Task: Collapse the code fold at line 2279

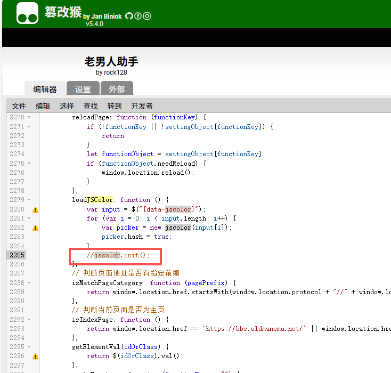Action: 29,200
